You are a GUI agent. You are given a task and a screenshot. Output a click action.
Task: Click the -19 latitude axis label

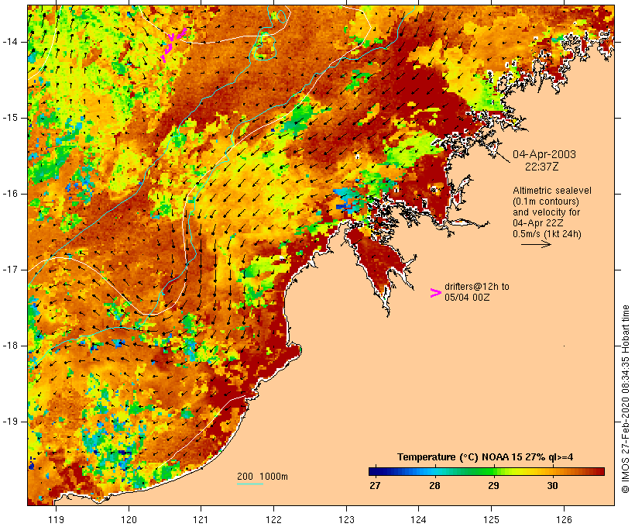[x=9, y=422]
